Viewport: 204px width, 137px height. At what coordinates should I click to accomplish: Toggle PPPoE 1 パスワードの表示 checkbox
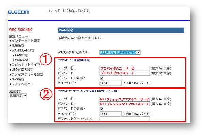click(x=101, y=78)
